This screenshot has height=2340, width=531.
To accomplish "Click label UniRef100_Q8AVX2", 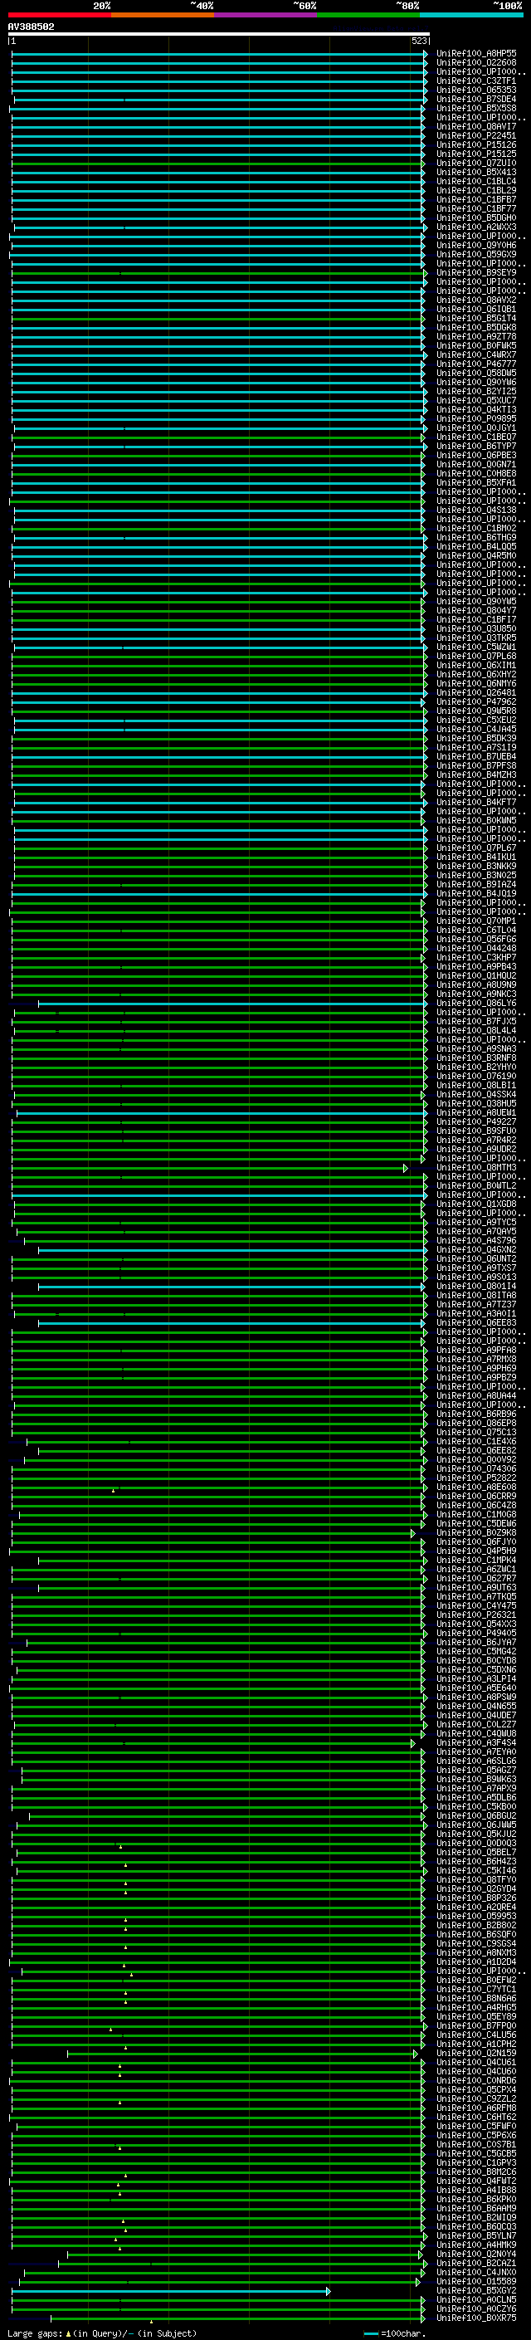I will [476, 300].
